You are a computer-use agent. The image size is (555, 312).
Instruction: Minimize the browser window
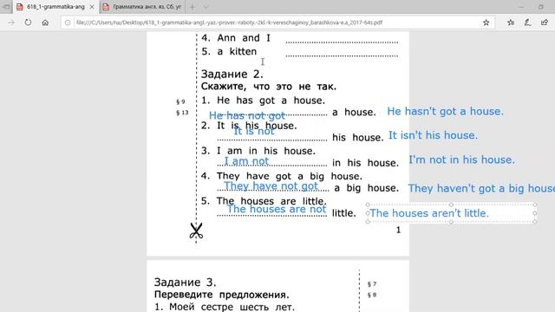(x=521, y=7)
